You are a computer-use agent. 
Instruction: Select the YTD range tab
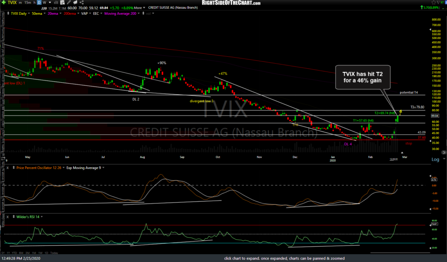pyautogui.click(x=14, y=253)
